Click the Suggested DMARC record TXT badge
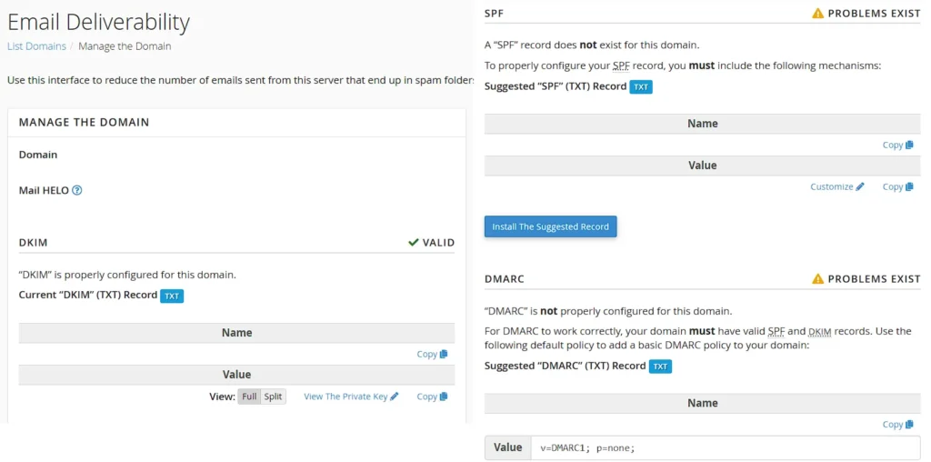 point(660,367)
